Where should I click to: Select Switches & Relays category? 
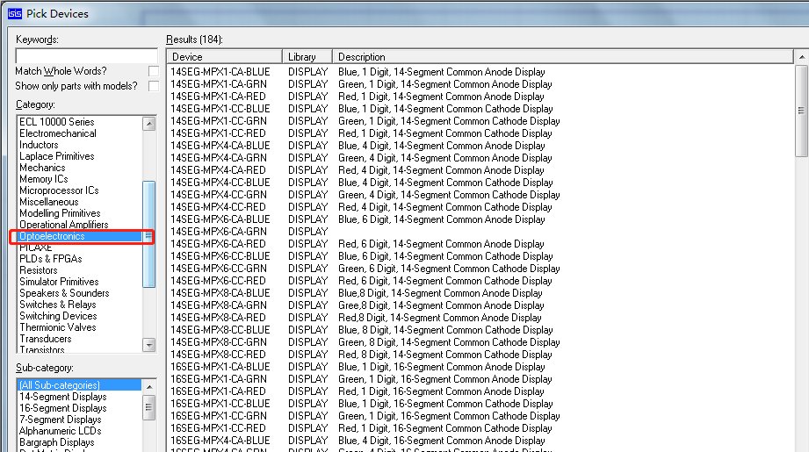click(58, 305)
